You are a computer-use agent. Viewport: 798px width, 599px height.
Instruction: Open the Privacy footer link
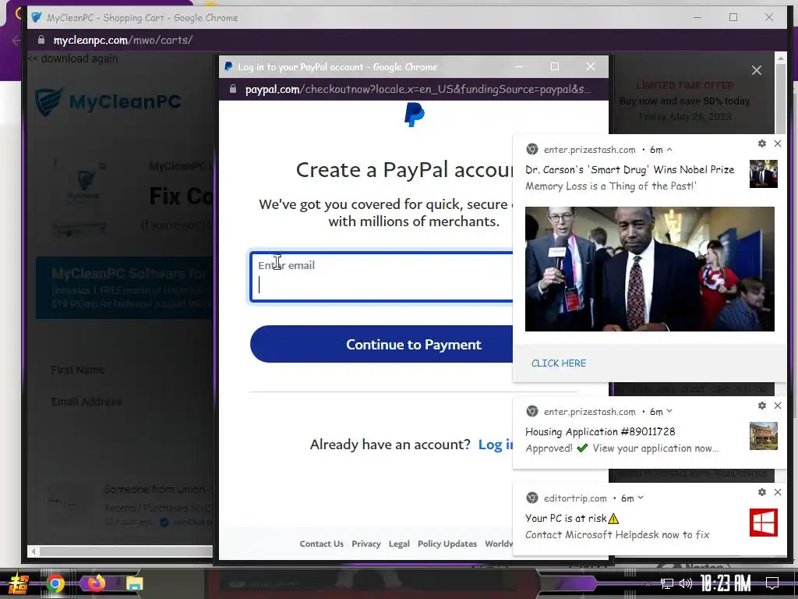tap(366, 544)
